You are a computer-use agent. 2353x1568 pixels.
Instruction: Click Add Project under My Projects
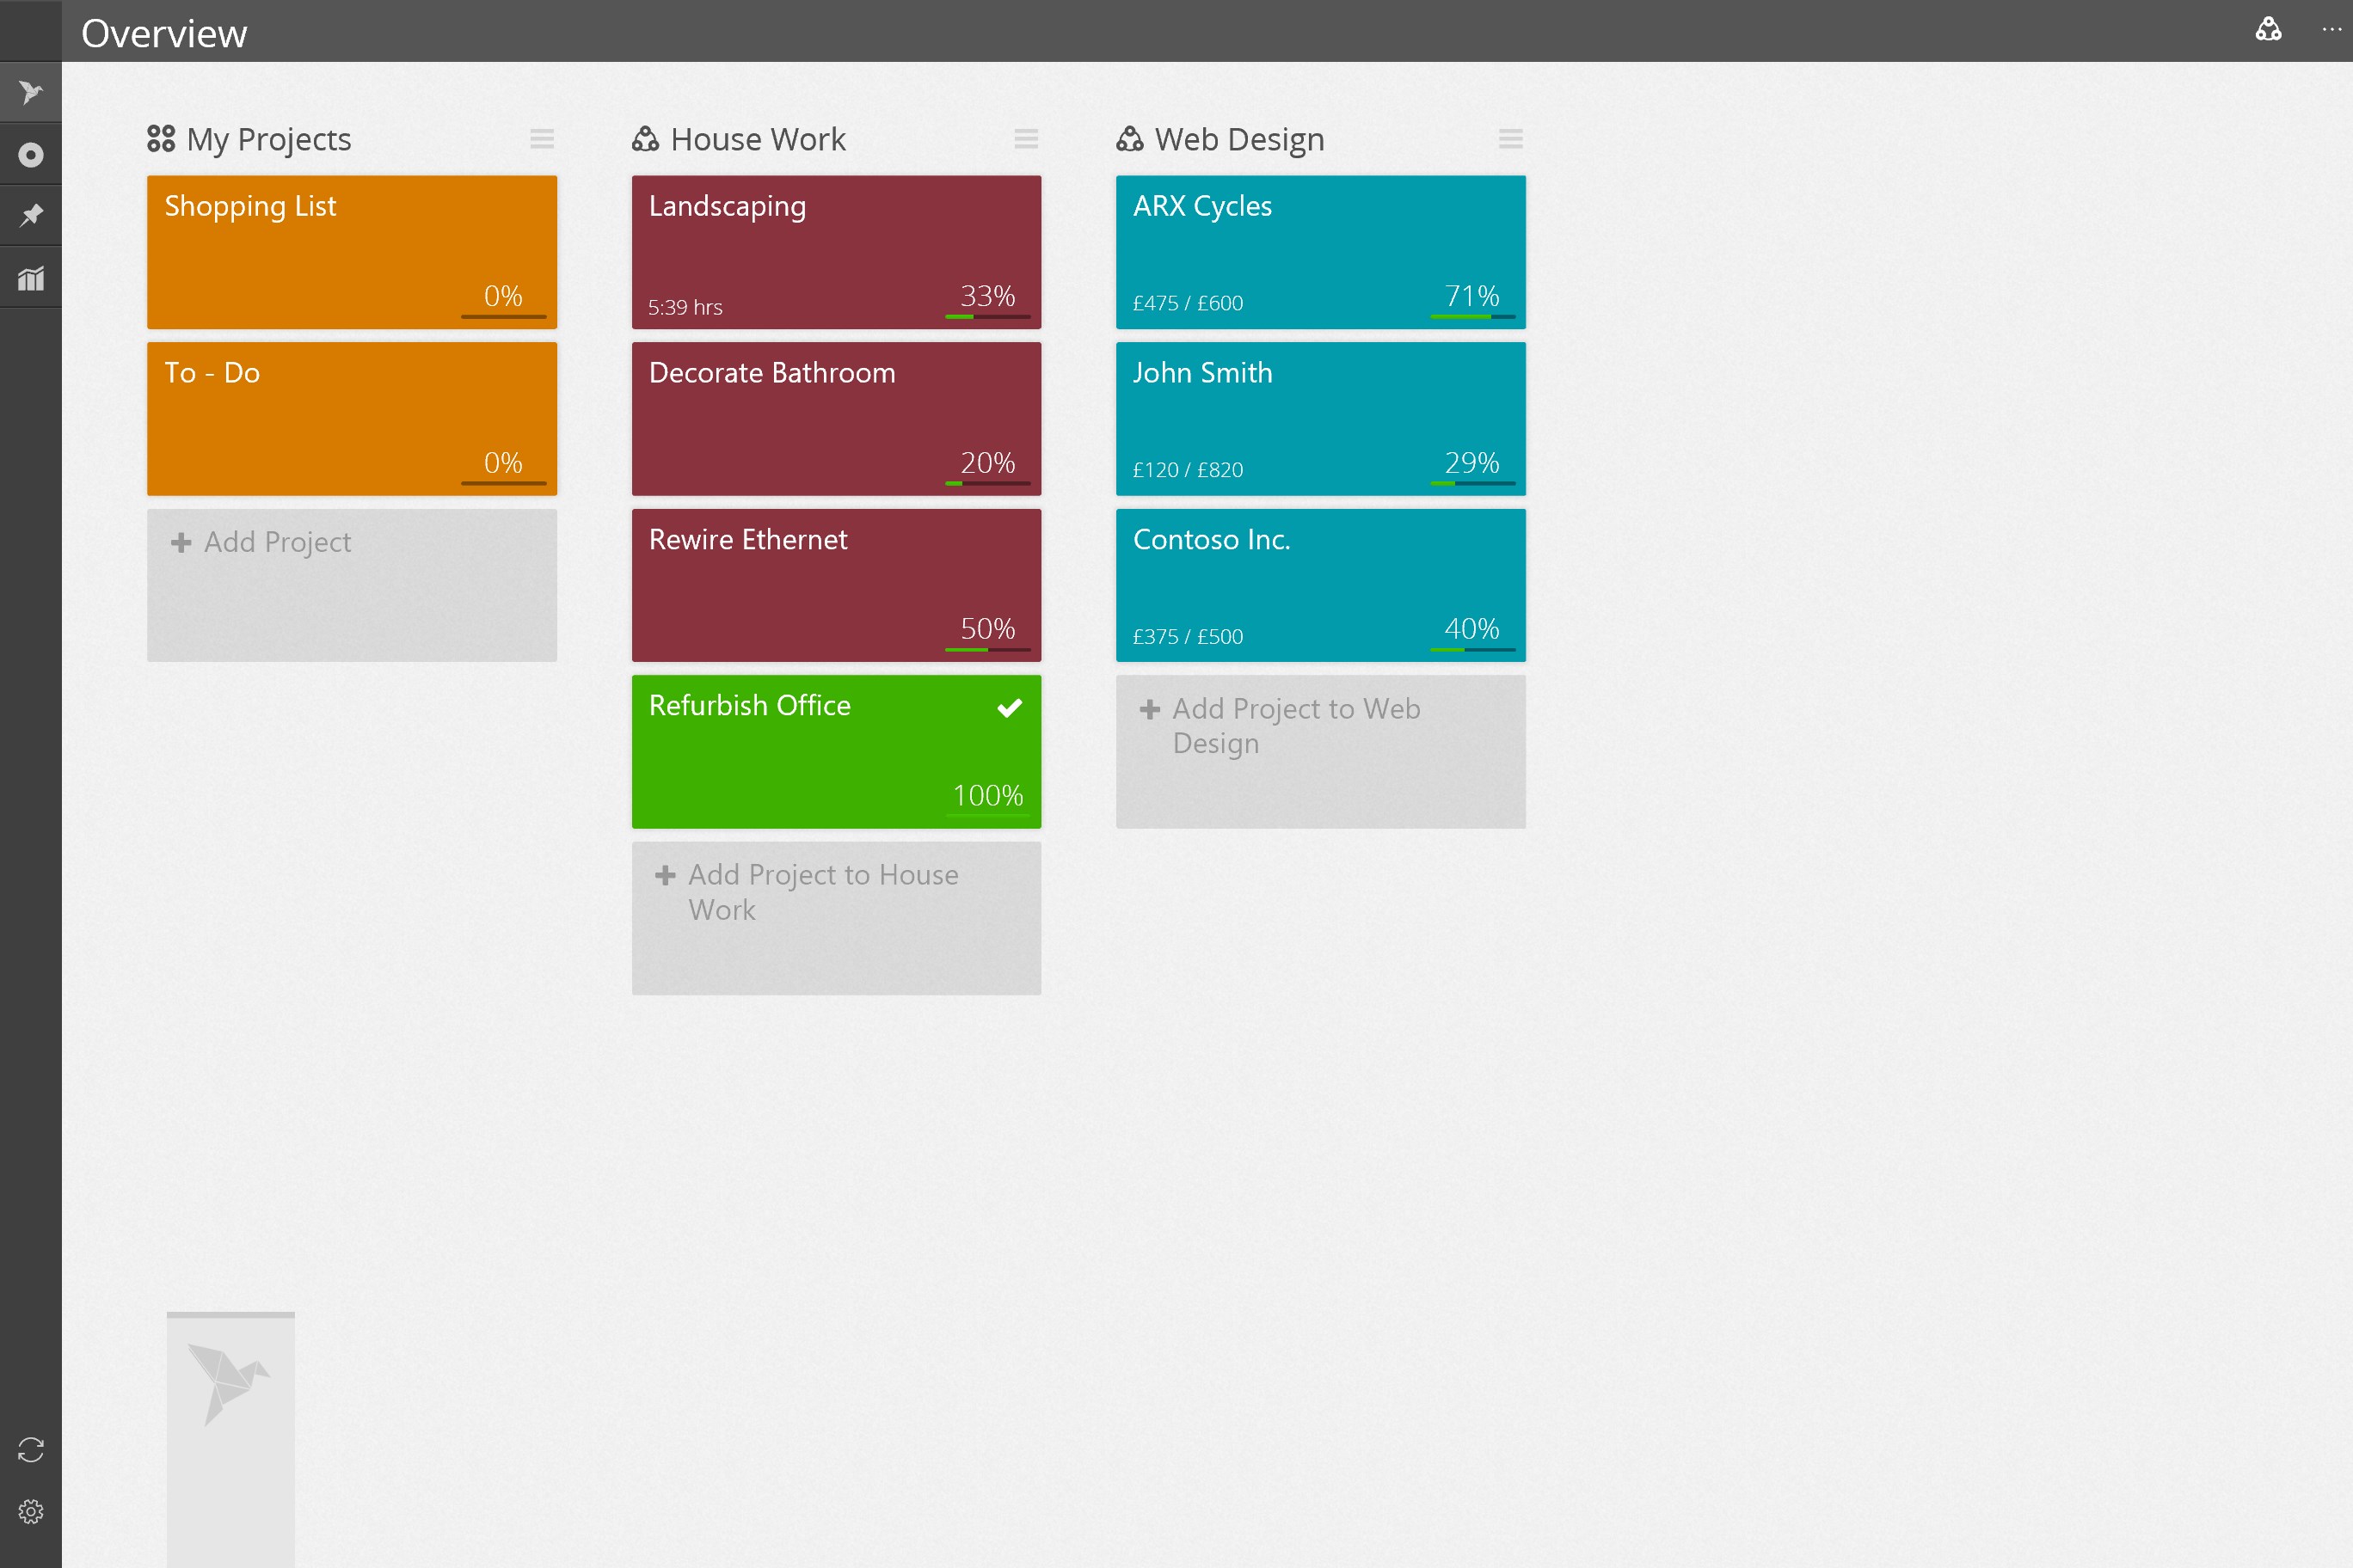pos(351,585)
